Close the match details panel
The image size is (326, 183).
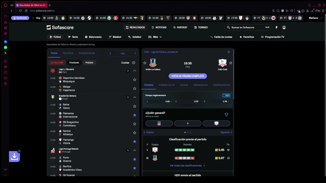point(229,52)
